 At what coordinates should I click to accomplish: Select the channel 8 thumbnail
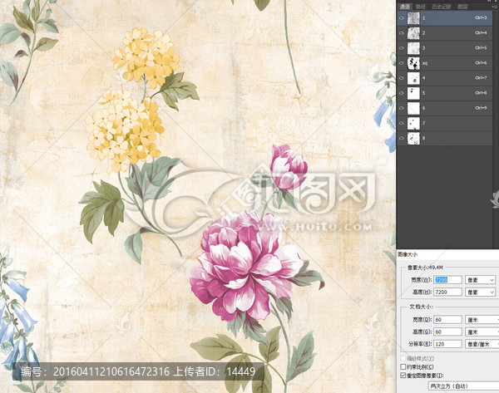click(x=413, y=138)
